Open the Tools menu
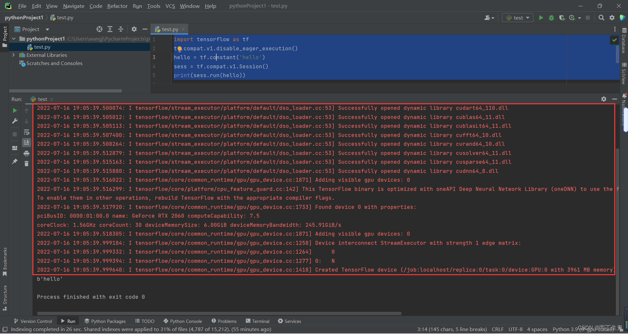The image size is (628, 334). (x=153, y=6)
